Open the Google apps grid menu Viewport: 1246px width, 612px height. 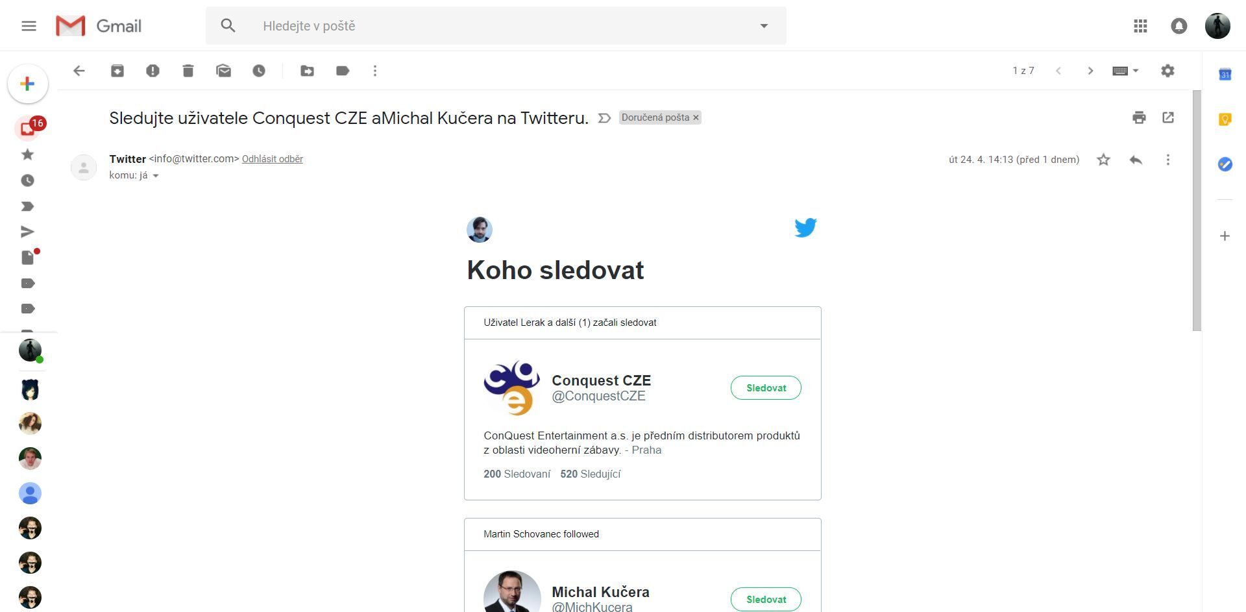point(1140,26)
